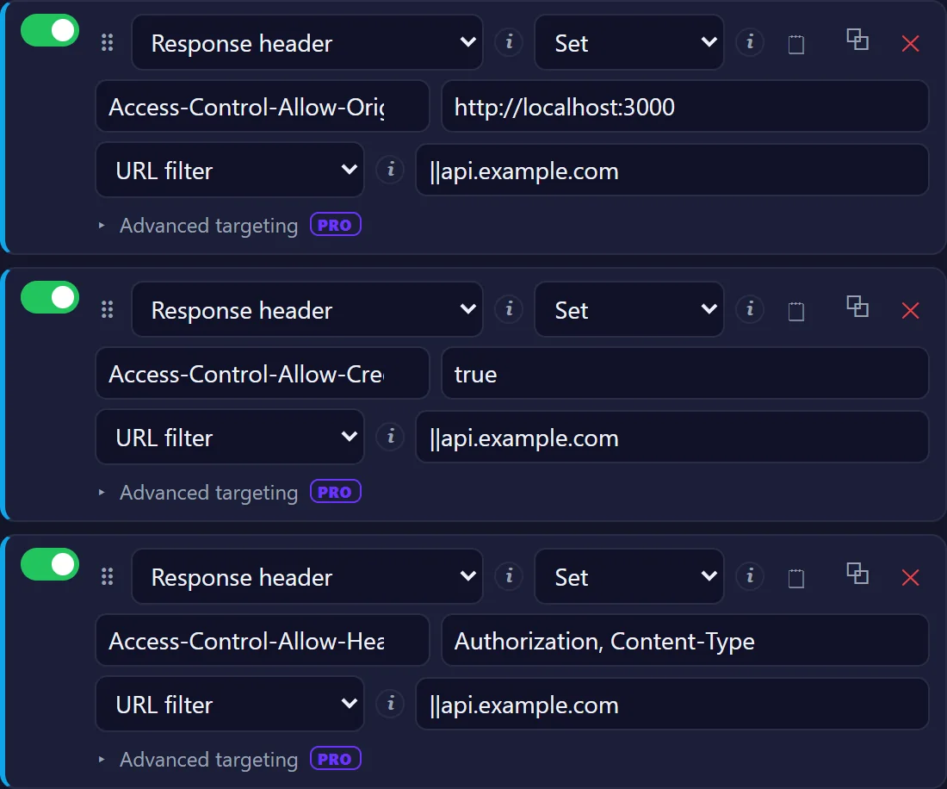The width and height of the screenshot is (947, 789).
Task: Edit header name Access-Control-Allow-Cre field
Action: [262, 373]
